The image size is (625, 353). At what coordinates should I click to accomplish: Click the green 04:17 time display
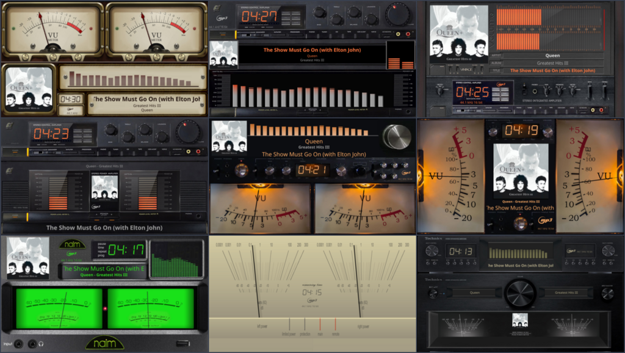coord(126,250)
